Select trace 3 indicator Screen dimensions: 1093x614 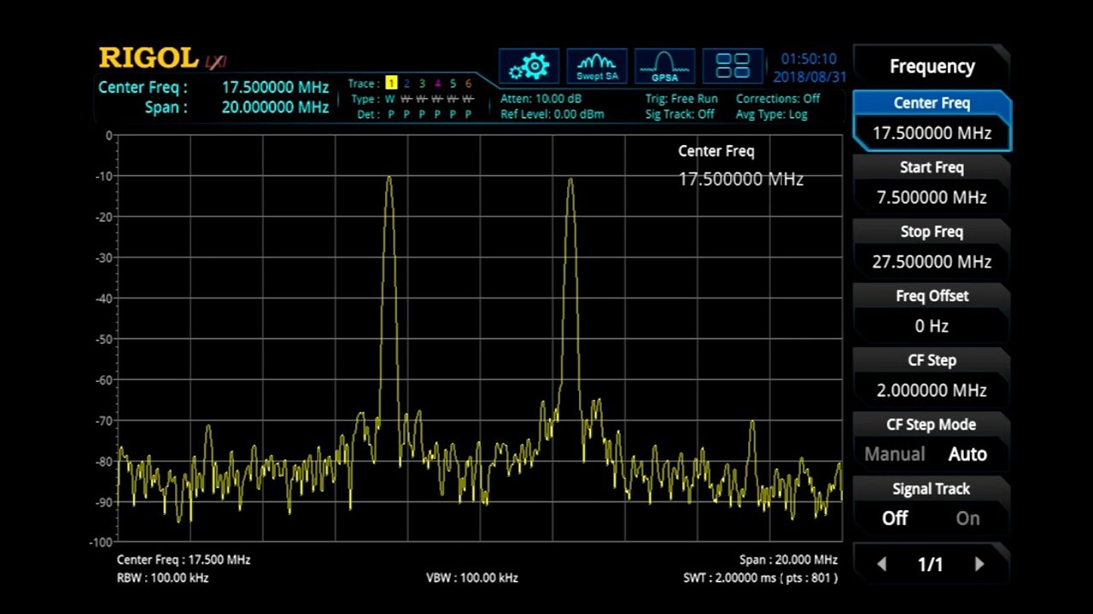click(x=422, y=84)
